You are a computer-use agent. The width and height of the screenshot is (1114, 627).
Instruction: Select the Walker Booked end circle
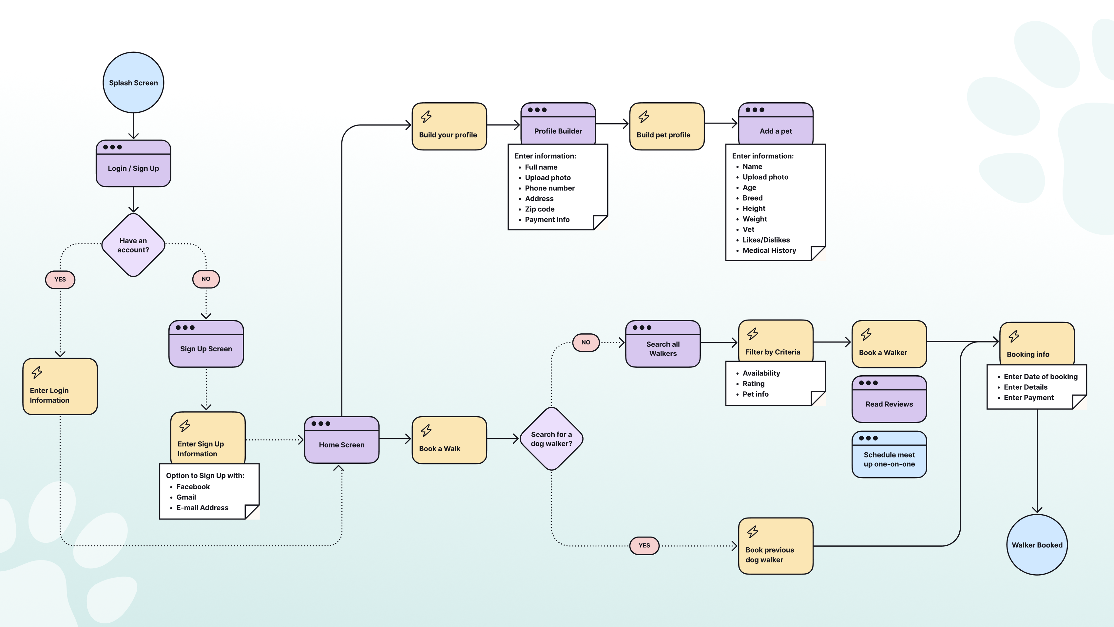click(x=1037, y=545)
